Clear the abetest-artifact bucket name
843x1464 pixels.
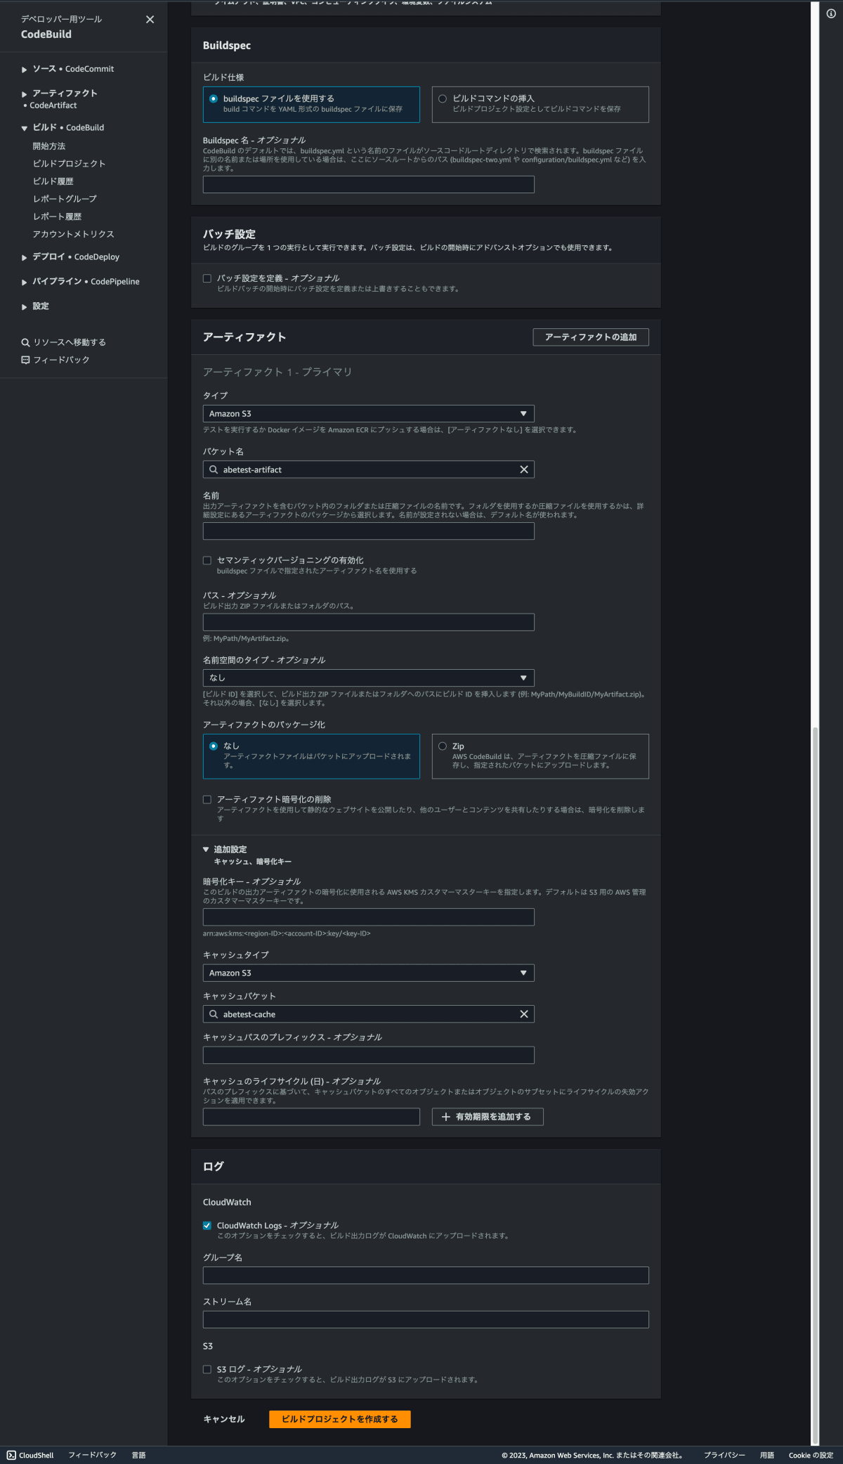pyautogui.click(x=524, y=469)
